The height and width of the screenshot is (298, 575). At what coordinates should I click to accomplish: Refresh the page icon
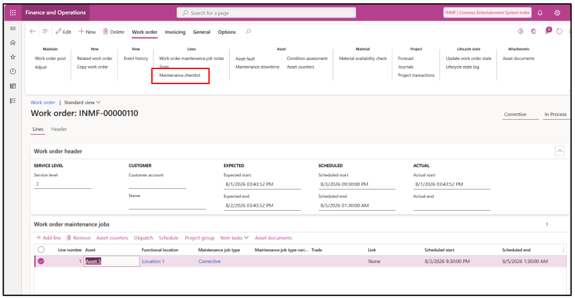pyautogui.click(x=559, y=31)
